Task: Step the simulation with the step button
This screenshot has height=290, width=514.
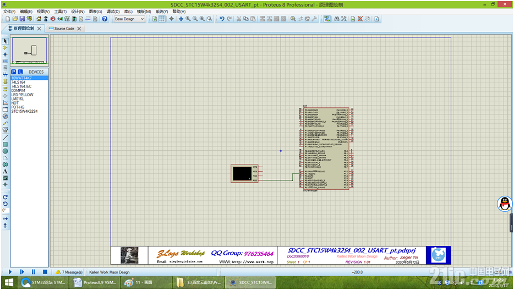Action: 22,272
